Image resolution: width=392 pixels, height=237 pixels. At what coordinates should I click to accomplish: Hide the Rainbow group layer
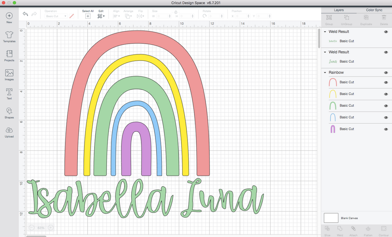(x=386, y=73)
